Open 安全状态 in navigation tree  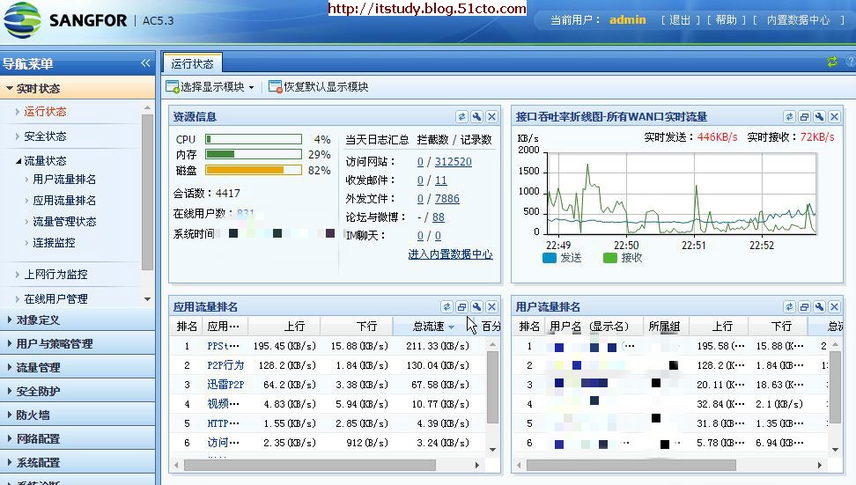(x=45, y=136)
